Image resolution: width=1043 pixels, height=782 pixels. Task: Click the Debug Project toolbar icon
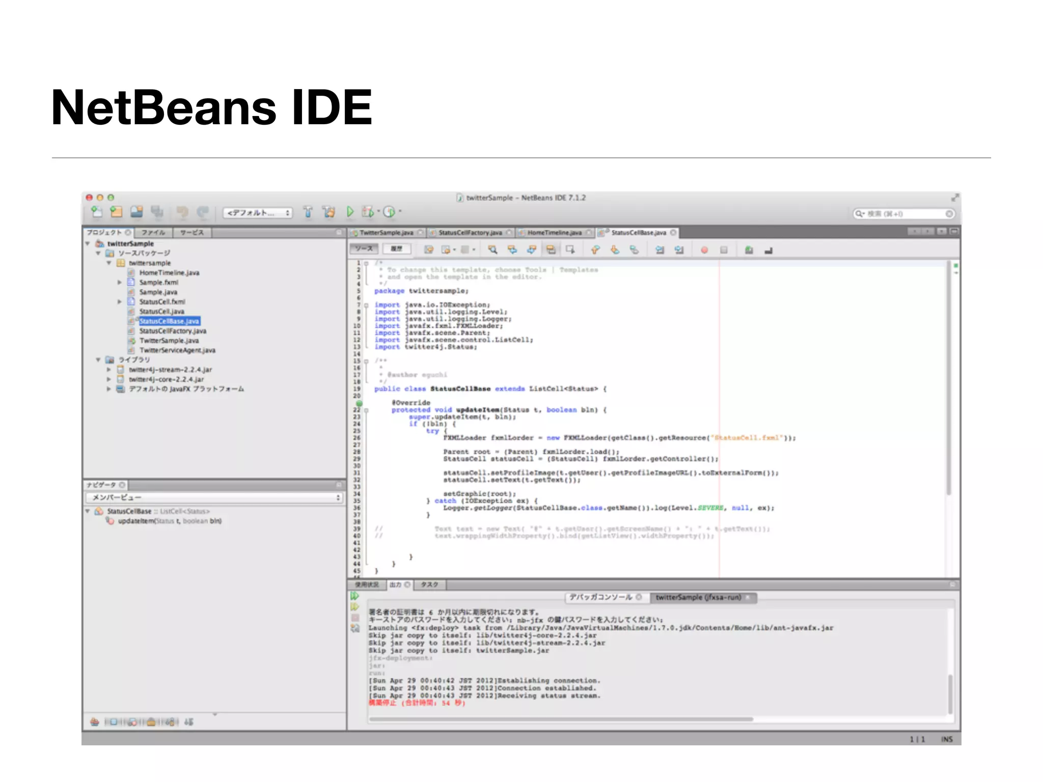point(367,212)
